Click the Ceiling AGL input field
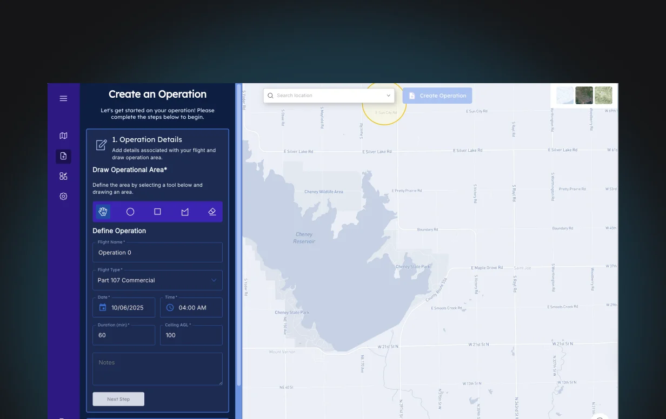Screen dimensions: 666x419 tap(191, 335)
